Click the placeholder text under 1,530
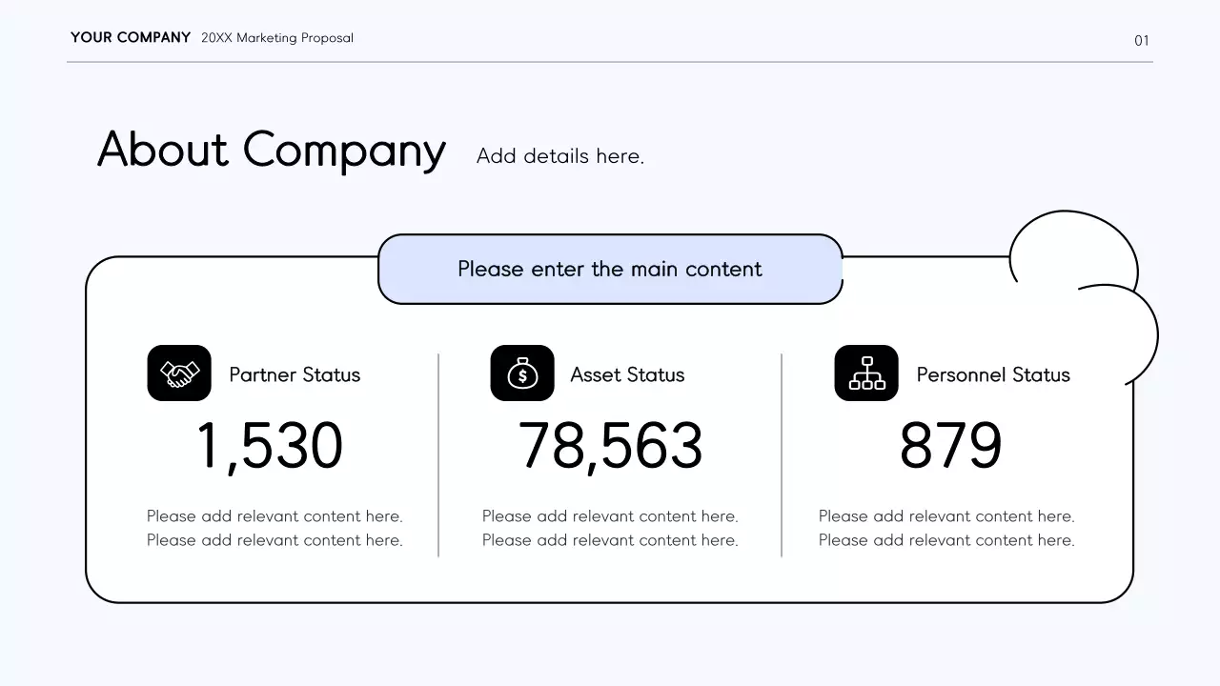Screen dimensions: 1220x686 [x=274, y=528]
